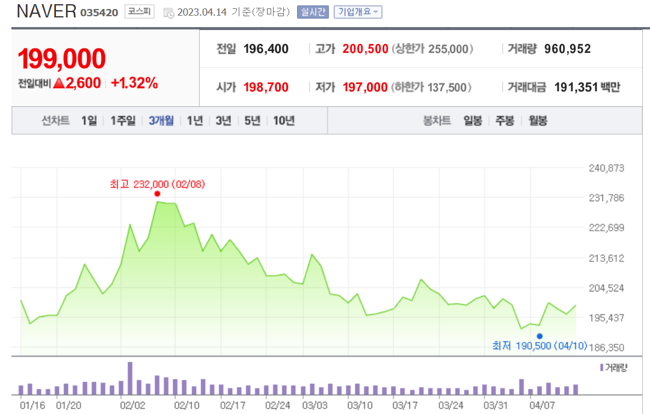Viewport: 650px width, 414px height.
Task: Click the tallest volume bar near 02/02
Action: coord(130,378)
